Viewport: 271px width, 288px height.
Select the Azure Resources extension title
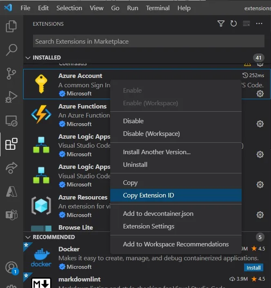(83, 197)
